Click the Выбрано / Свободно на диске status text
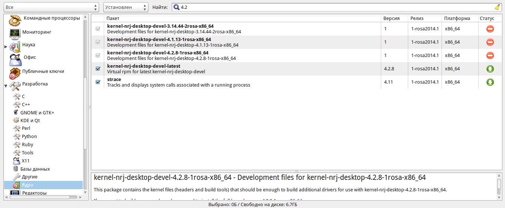505x208 pixels. pyautogui.click(x=252, y=204)
